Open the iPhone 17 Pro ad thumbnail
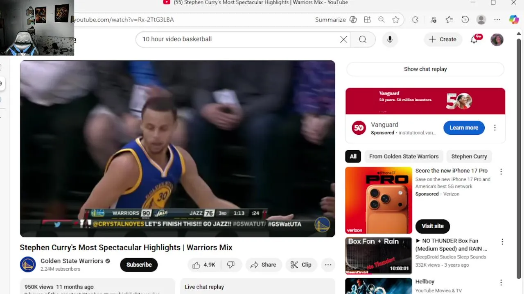This screenshot has width=524, height=294. 378,200
